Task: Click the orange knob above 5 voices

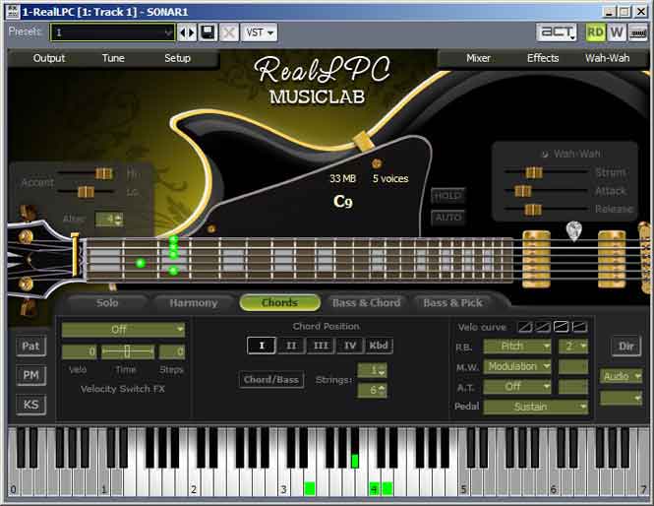Action: [x=377, y=163]
